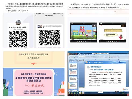Viewport: 132px width, 99px height.
Task: Click the green circular icon in the Windows taskbar
Action: pyautogui.click(x=75, y=93)
